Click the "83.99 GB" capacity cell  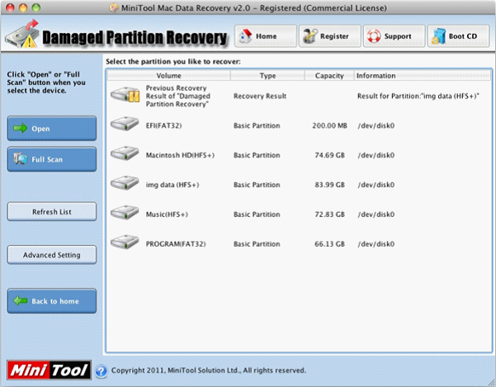click(329, 185)
